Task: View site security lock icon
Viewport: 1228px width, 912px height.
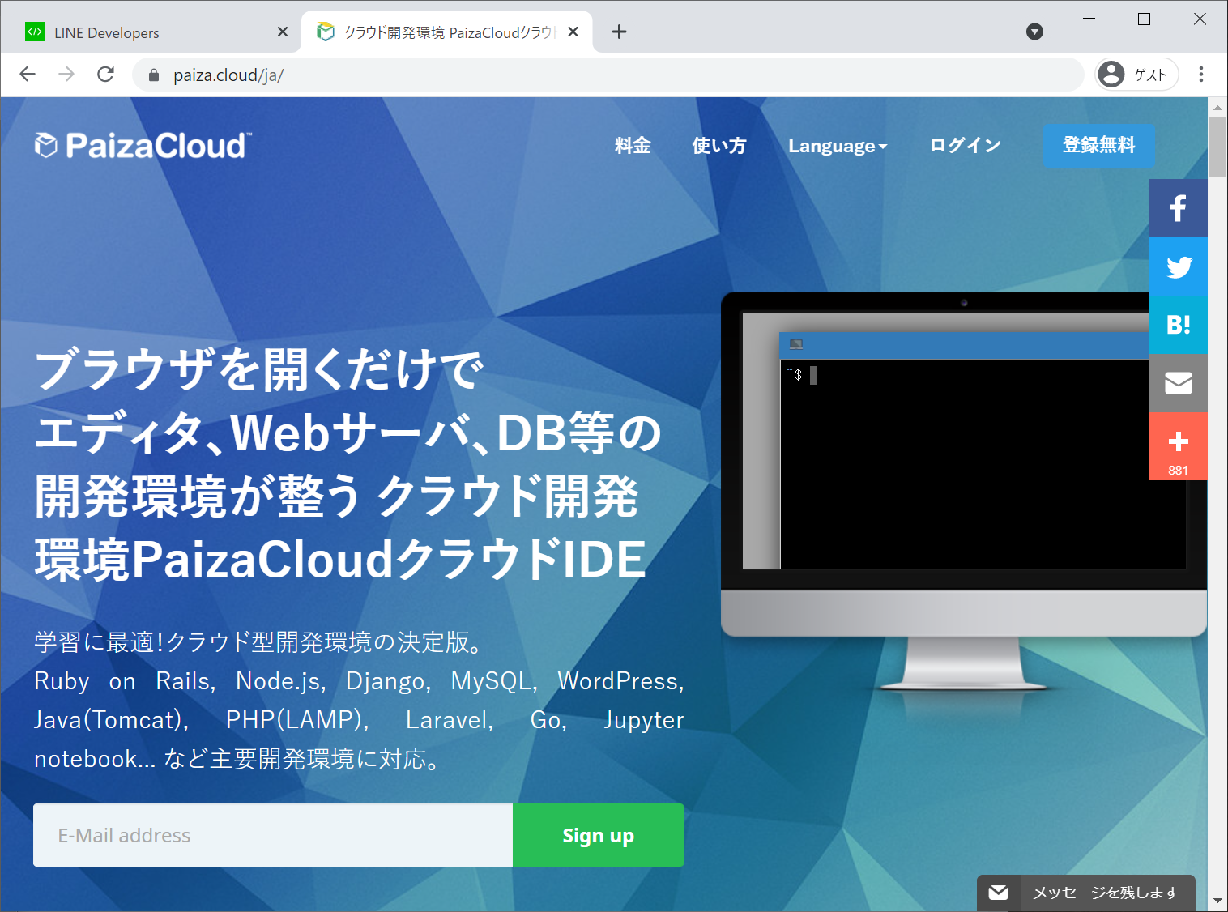Action: (154, 75)
